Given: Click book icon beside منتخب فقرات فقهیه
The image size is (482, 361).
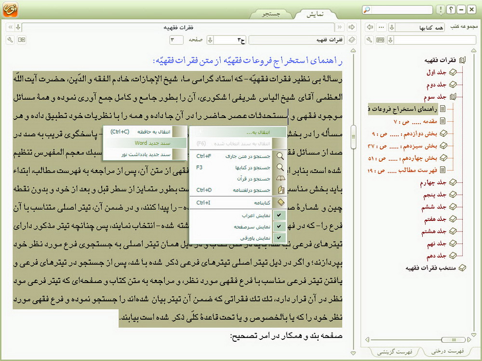Looking at the screenshot, I should pos(462,268).
